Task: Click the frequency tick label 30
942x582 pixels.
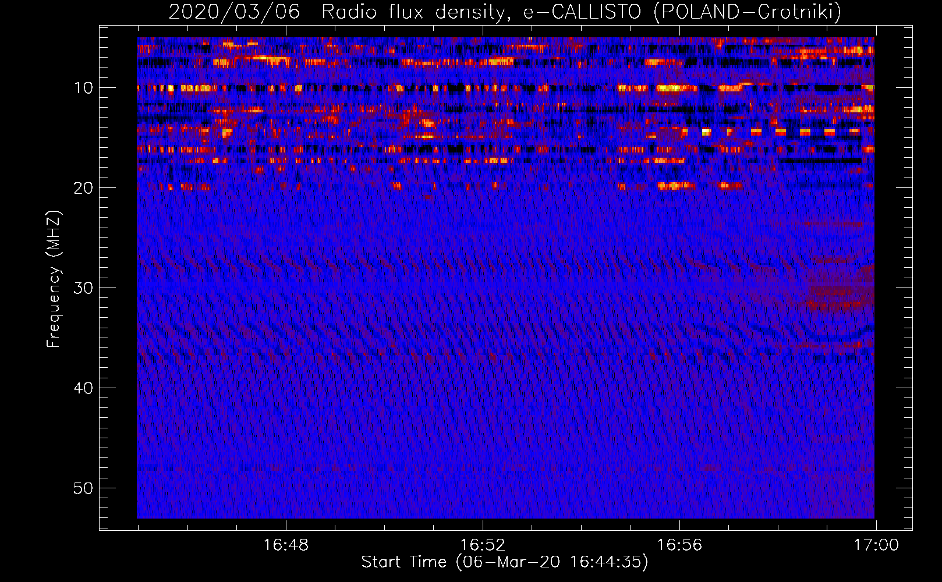Action: click(x=84, y=288)
